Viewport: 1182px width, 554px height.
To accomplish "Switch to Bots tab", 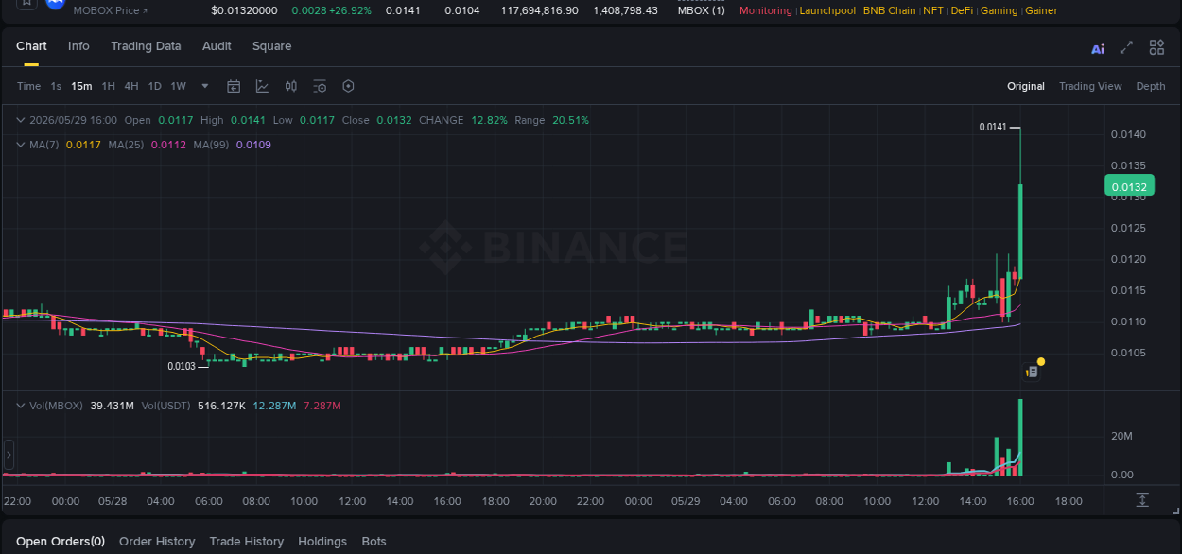I will pyautogui.click(x=374, y=542).
